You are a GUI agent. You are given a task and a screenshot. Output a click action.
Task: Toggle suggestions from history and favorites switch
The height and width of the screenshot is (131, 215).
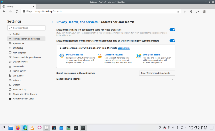172,41
